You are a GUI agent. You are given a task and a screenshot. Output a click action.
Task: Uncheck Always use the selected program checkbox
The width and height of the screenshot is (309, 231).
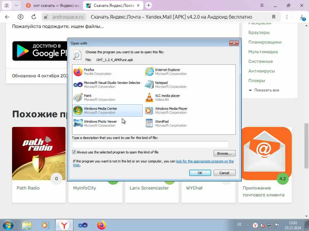point(74,152)
